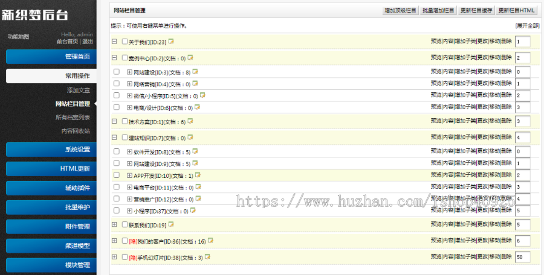Click the [展开全部] link
The width and height of the screenshot is (544, 275).
pos(527,25)
